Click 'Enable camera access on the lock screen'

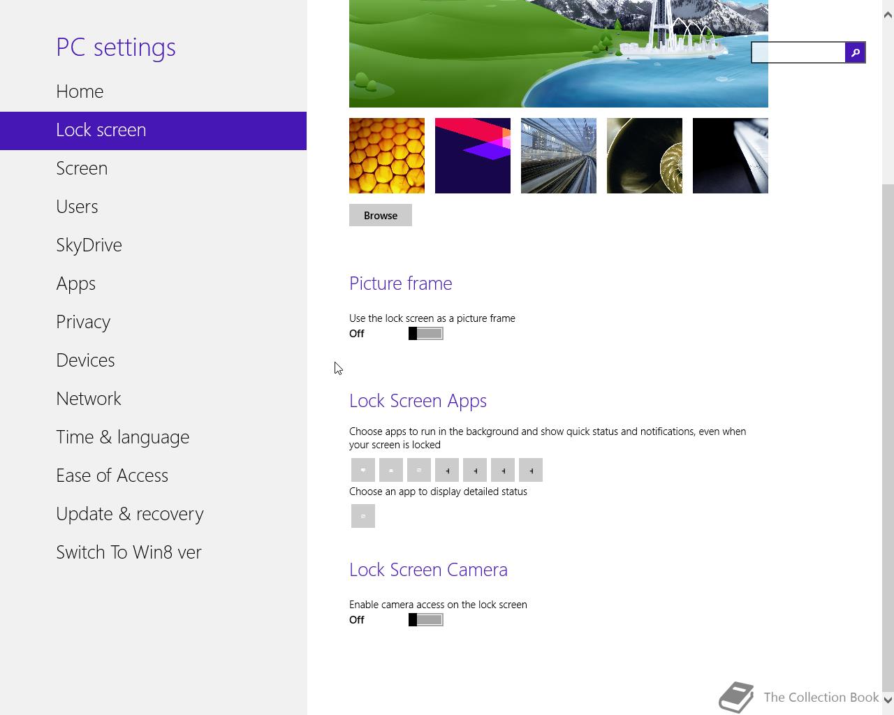[x=438, y=605]
